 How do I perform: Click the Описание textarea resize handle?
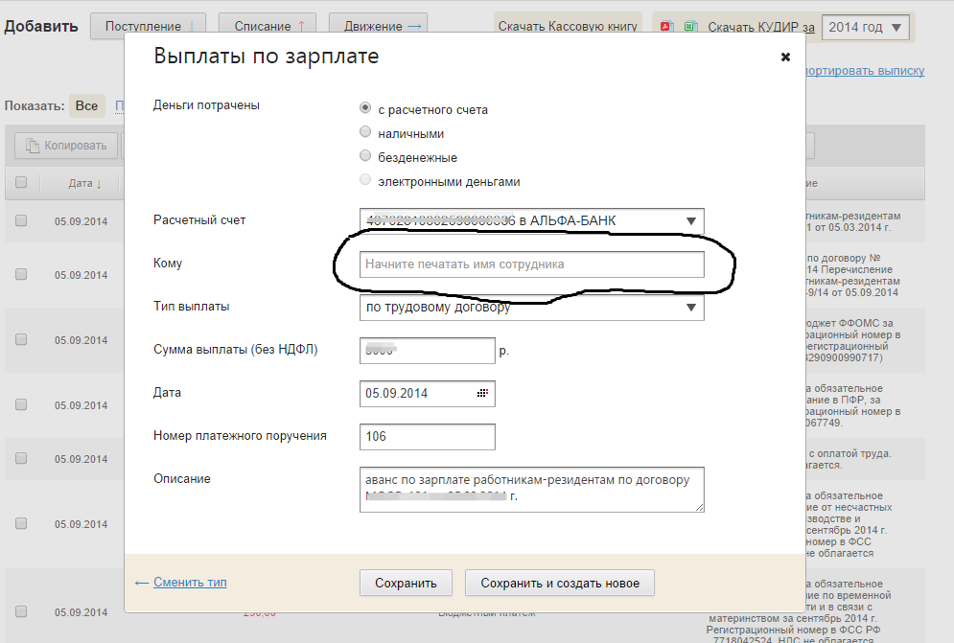[699, 507]
